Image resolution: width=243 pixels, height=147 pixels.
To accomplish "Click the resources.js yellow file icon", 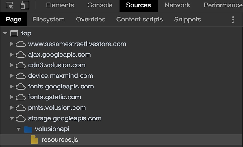I will coord(34,140).
